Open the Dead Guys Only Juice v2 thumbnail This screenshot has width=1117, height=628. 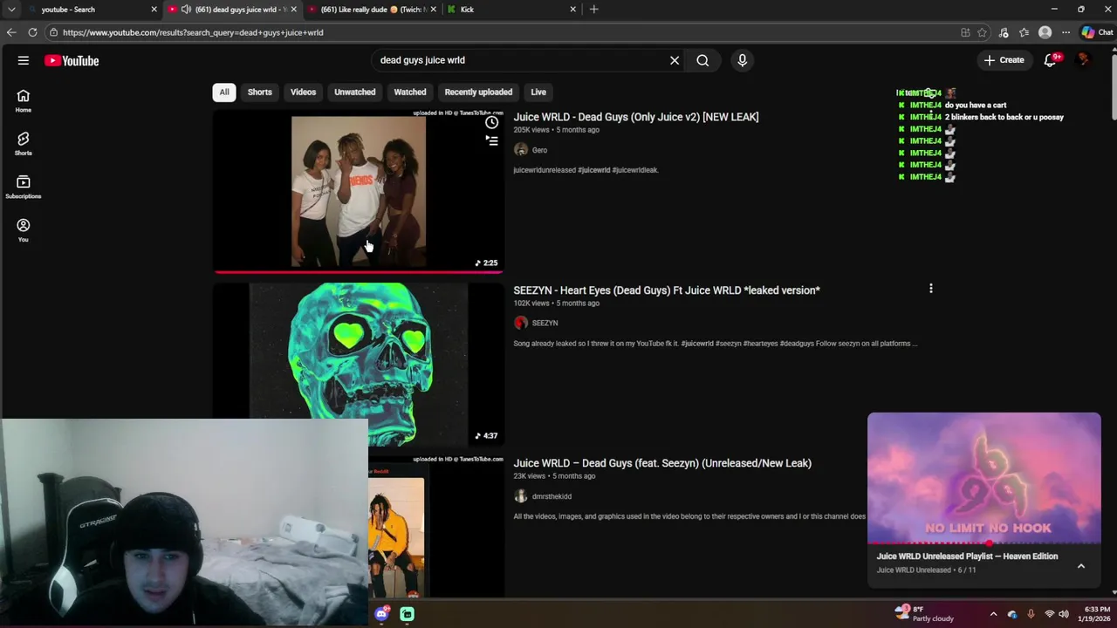click(359, 191)
